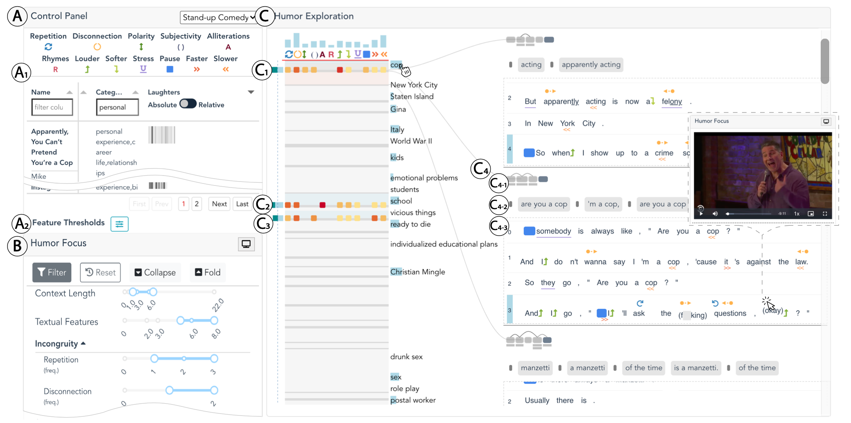Image resolution: width=851 pixels, height=423 pixels.
Task: Click the Humor Exploration vertical scrollbar
Action: [825, 61]
